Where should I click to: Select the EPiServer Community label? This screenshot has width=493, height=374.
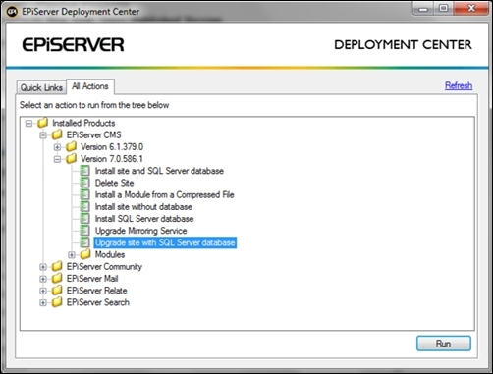pyautogui.click(x=104, y=266)
